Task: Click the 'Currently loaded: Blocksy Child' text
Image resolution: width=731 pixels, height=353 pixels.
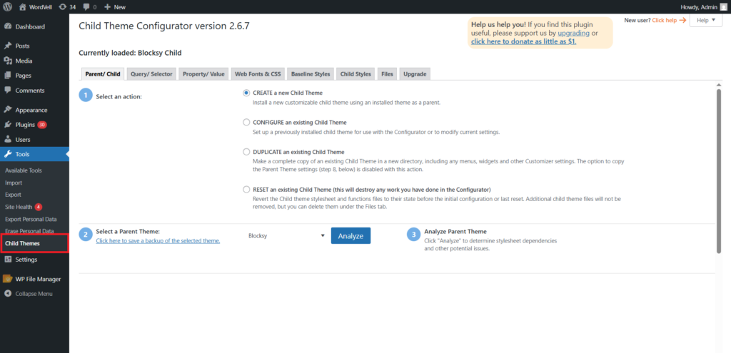Action: point(130,53)
